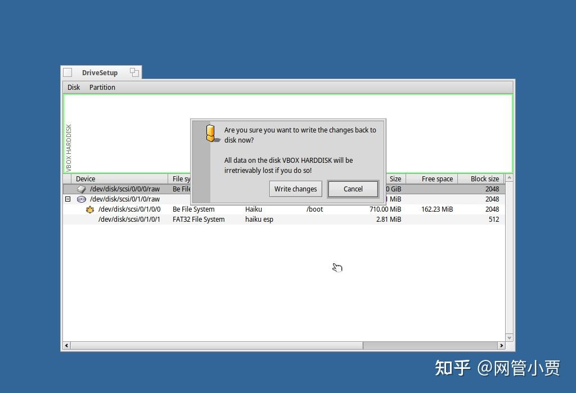Click the 'haiku esp' volume name

click(x=259, y=219)
